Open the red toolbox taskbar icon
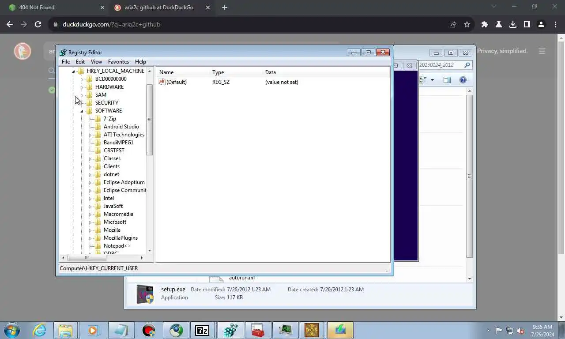This screenshot has width=565, height=339. pos(257,330)
